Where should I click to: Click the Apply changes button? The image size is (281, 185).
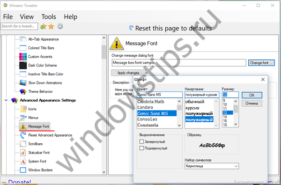point(128,73)
